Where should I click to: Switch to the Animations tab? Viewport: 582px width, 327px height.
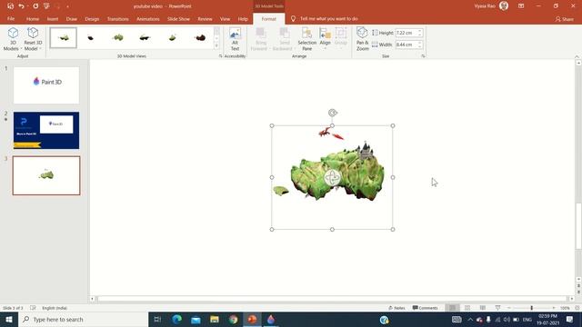pos(147,18)
